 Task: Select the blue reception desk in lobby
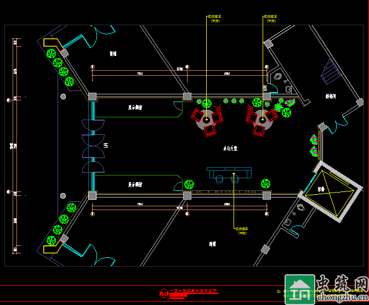[x=229, y=173]
